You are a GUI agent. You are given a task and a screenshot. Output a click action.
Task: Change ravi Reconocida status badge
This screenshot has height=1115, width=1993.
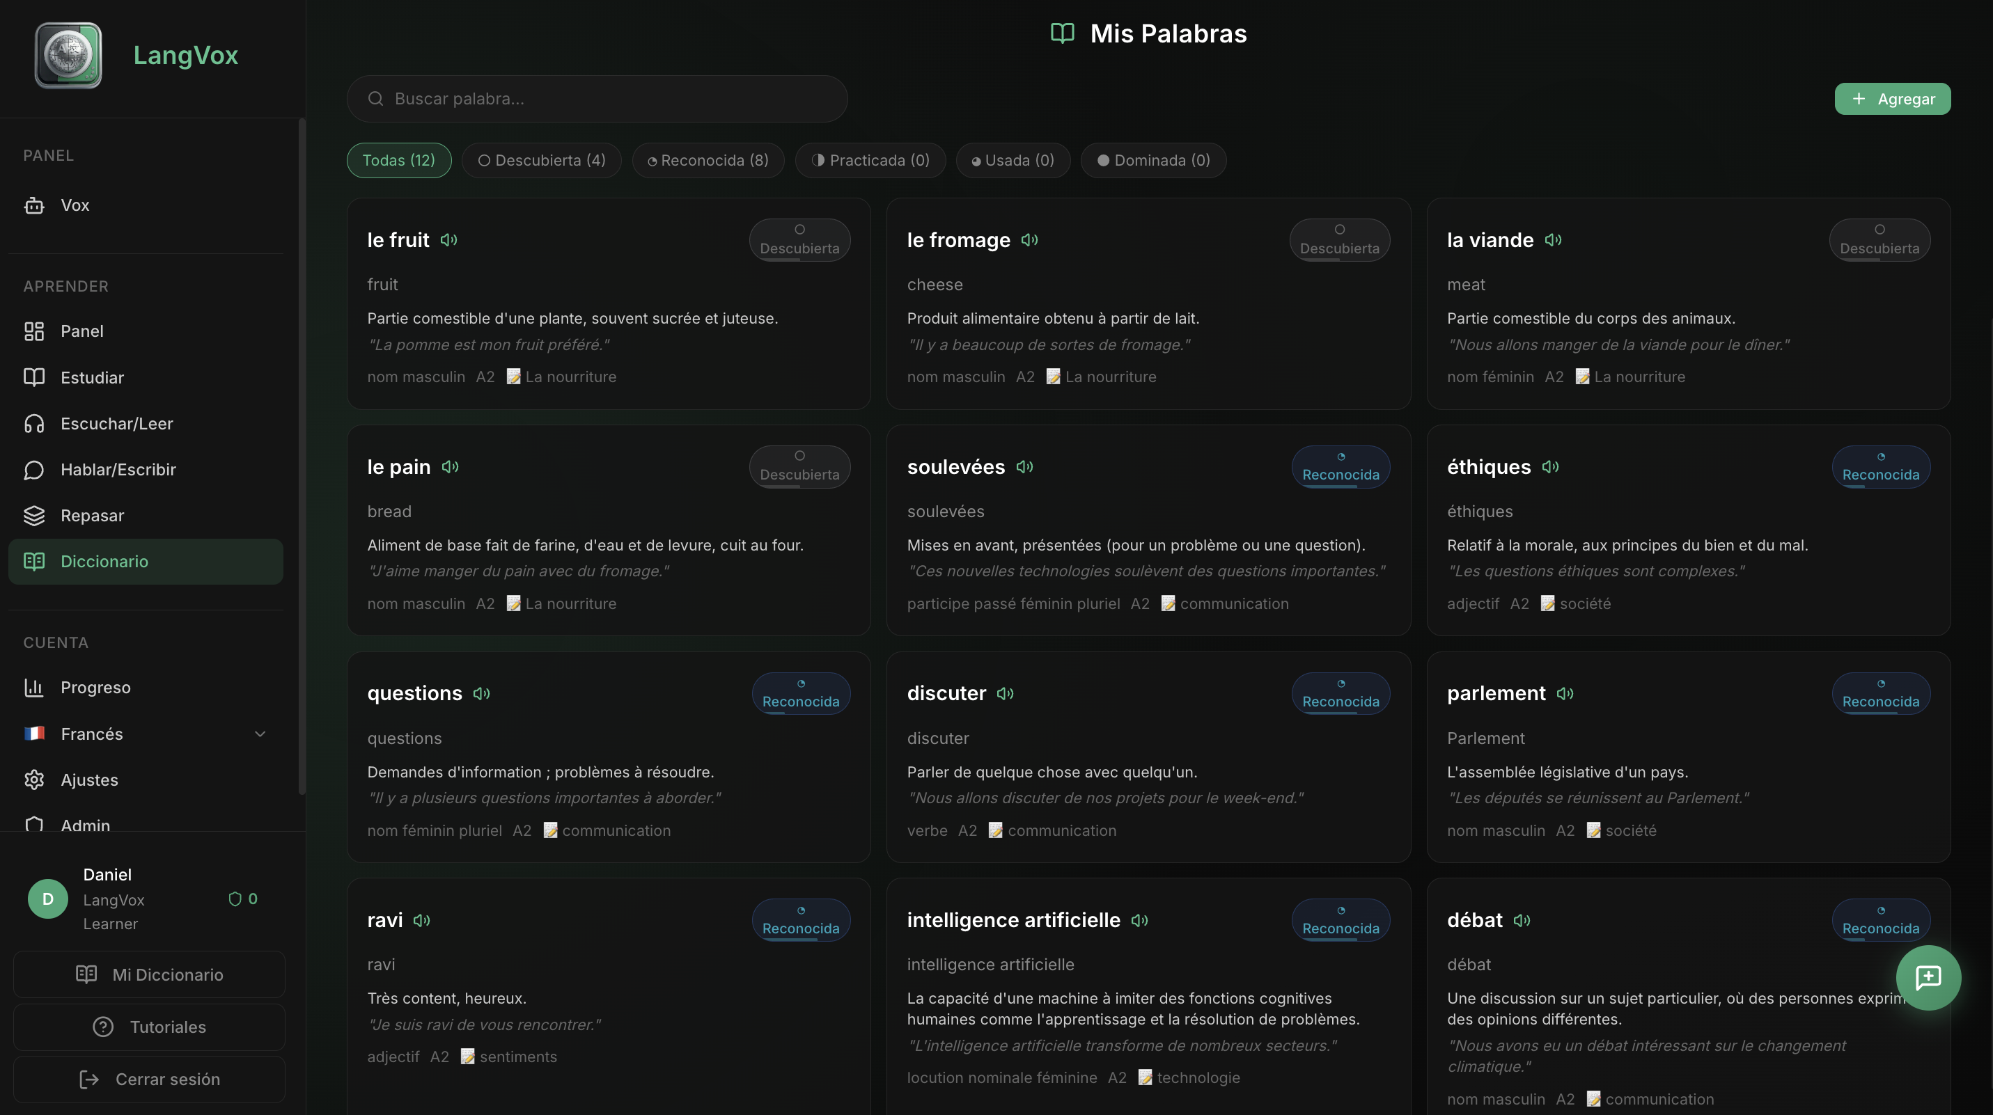801,920
